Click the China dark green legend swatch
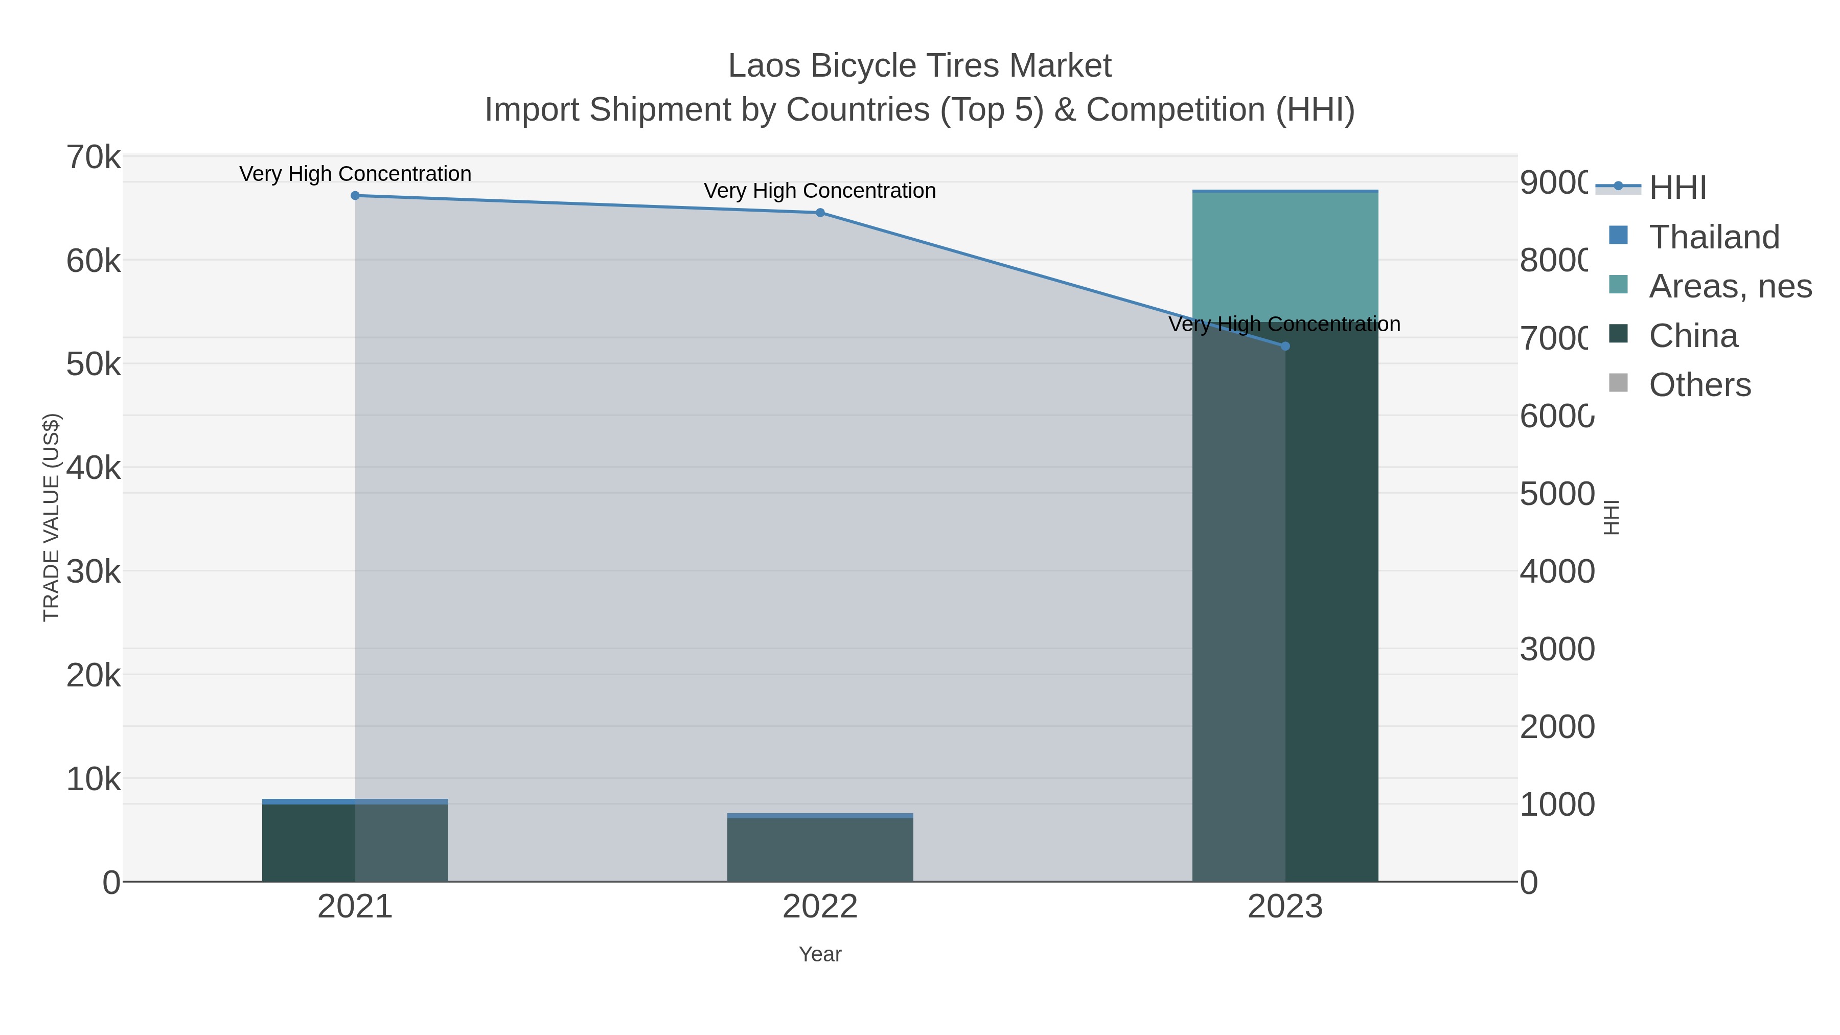Screen dimensions: 1840x1035 coord(1618,334)
